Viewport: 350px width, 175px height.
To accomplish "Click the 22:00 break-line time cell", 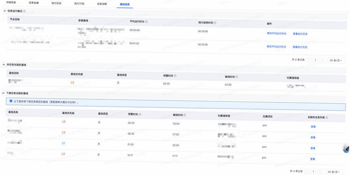I will tap(176, 145).
